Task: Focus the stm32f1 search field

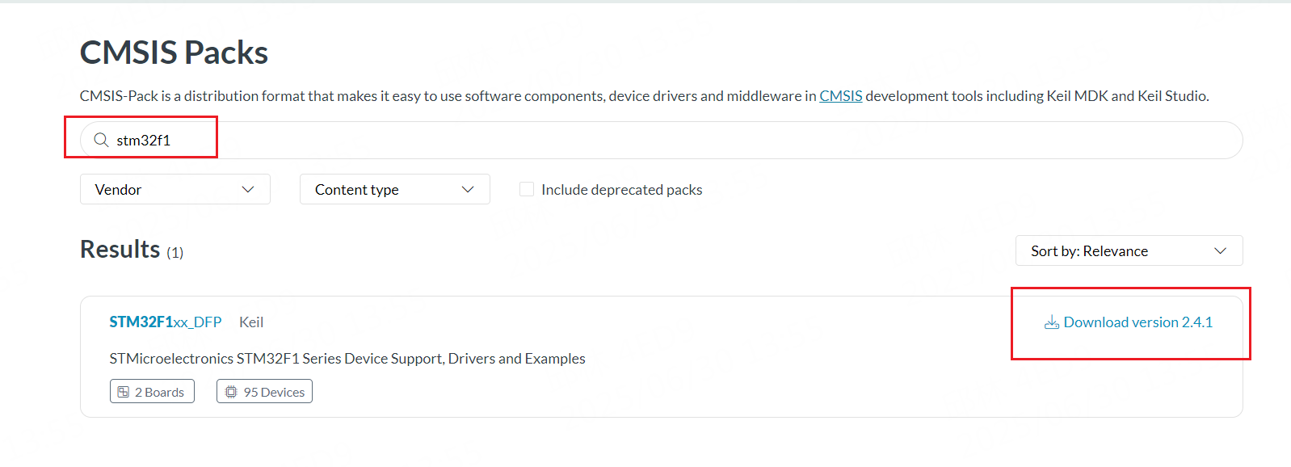Action: tap(661, 140)
